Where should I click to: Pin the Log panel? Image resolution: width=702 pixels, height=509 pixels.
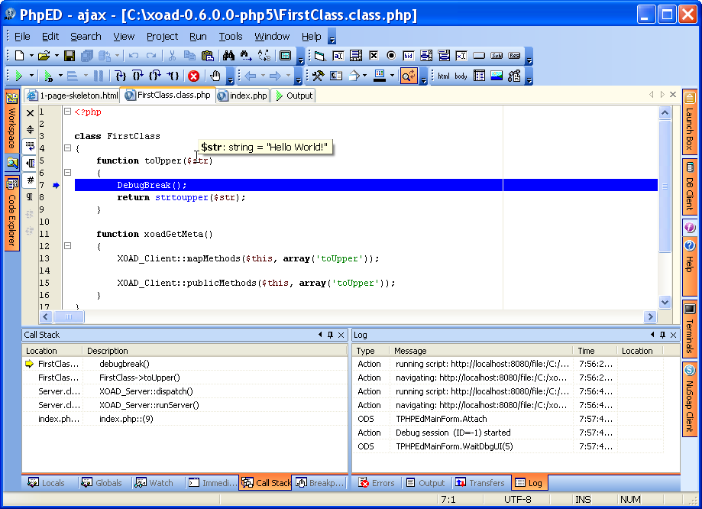pyautogui.click(x=662, y=335)
